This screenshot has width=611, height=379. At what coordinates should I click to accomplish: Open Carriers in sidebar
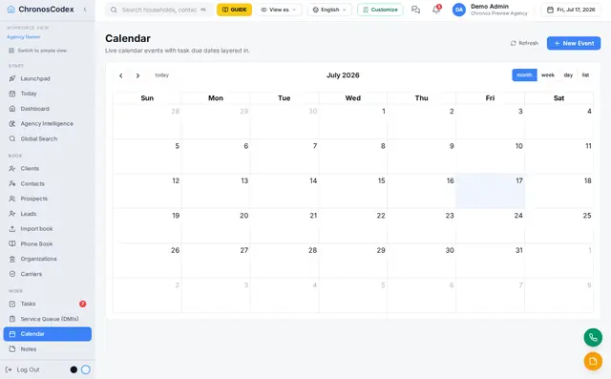48,274
